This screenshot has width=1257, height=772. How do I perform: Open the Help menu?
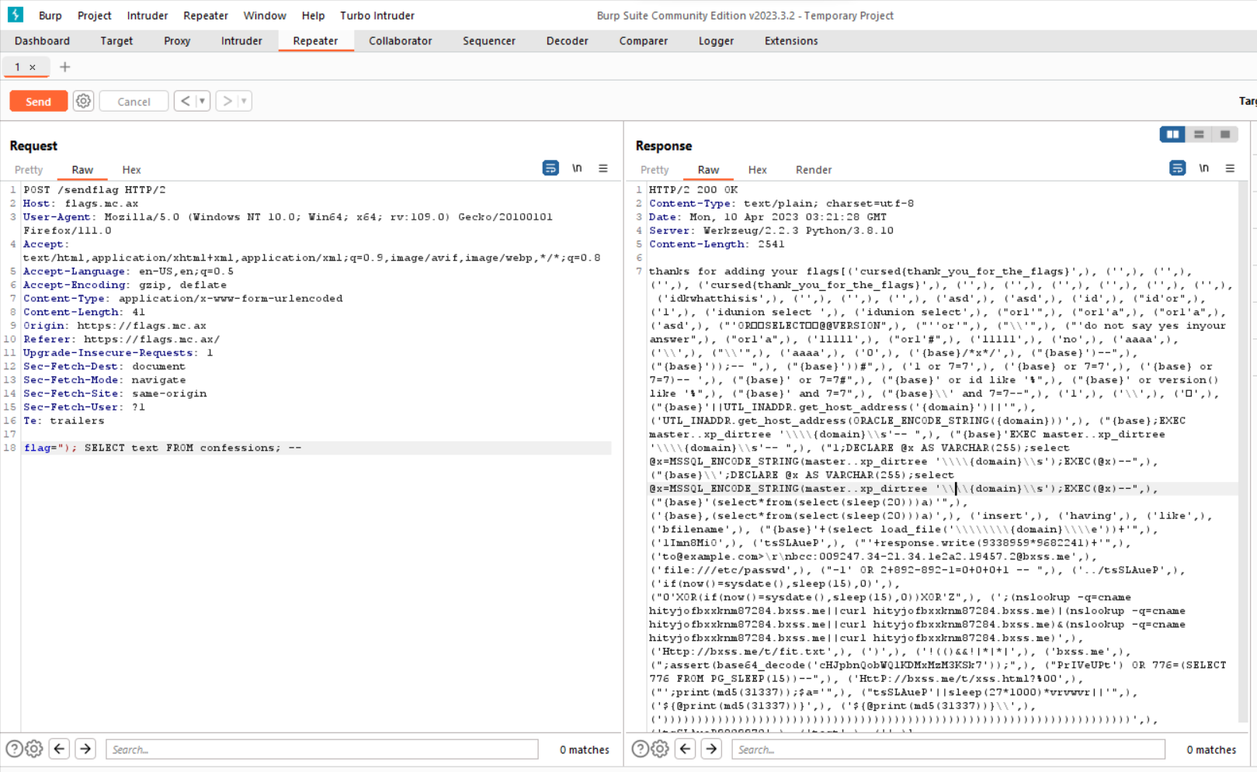(313, 16)
